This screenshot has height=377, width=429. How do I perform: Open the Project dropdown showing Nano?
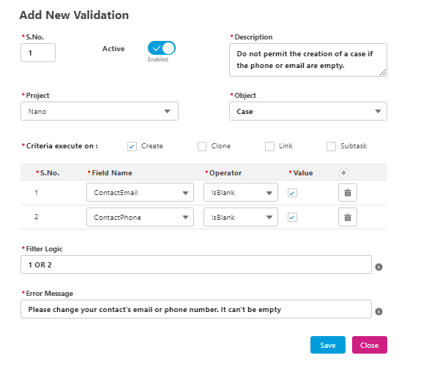(100, 111)
